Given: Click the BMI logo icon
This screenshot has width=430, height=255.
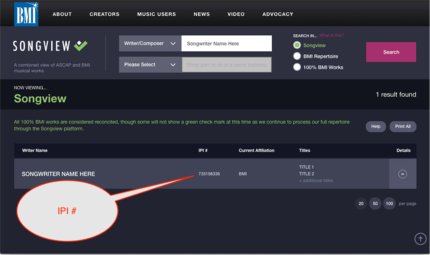Looking at the screenshot, I should [26, 14].
